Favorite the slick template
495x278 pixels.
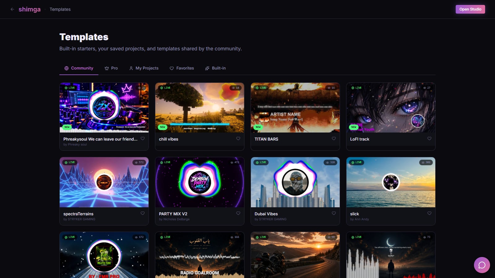click(429, 213)
